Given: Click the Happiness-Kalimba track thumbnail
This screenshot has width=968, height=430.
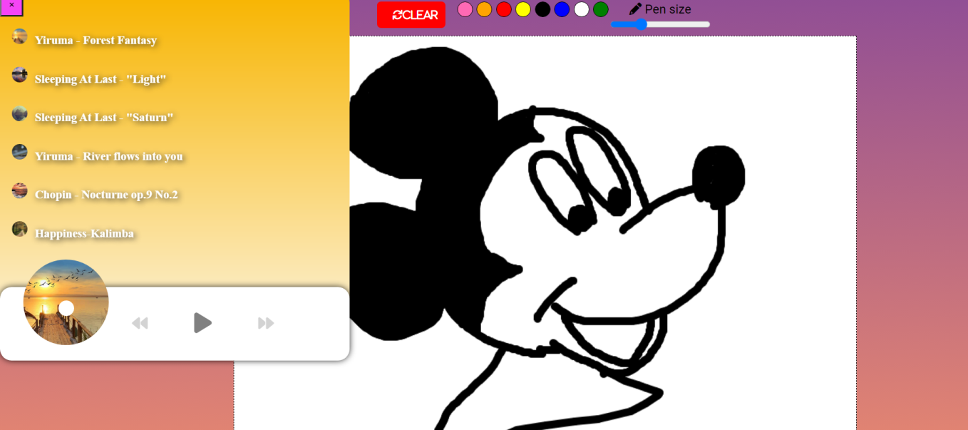Looking at the screenshot, I should click(x=20, y=229).
